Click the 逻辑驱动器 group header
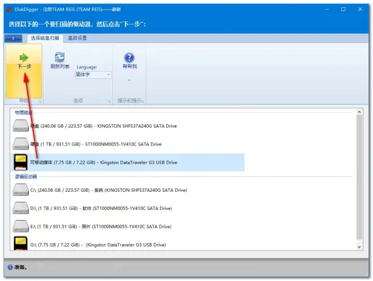Image resolution: width=373 pixels, height=281 pixels. (x=26, y=177)
